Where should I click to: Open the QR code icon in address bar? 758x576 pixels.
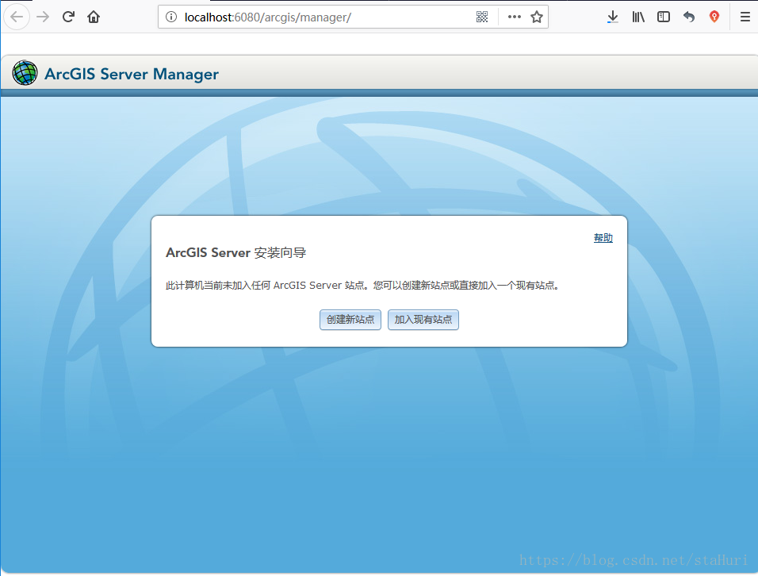coord(482,17)
